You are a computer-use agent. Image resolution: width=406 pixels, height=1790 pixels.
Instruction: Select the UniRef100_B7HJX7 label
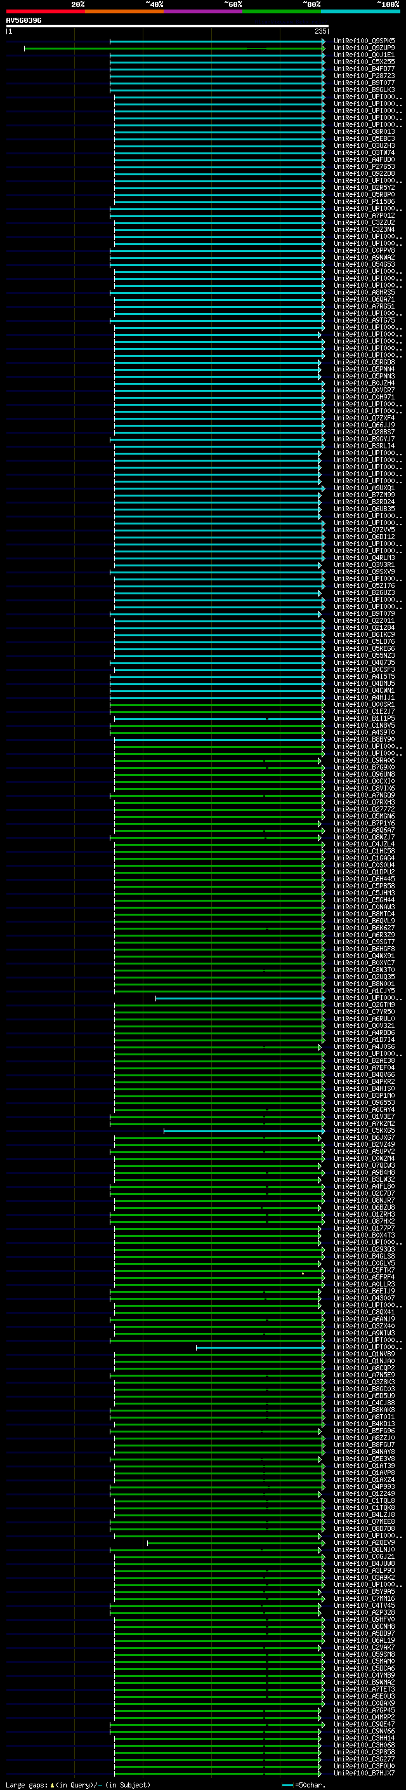pyautogui.click(x=364, y=1773)
